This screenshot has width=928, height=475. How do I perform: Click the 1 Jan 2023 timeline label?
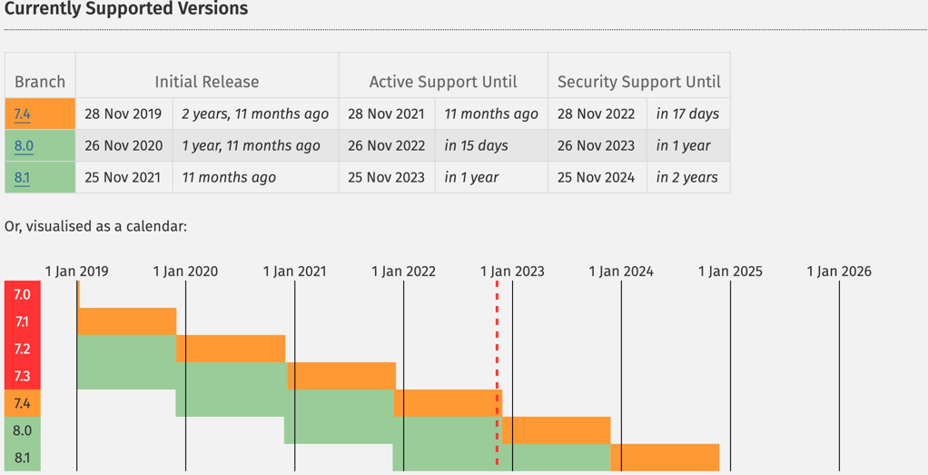point(512,272)
